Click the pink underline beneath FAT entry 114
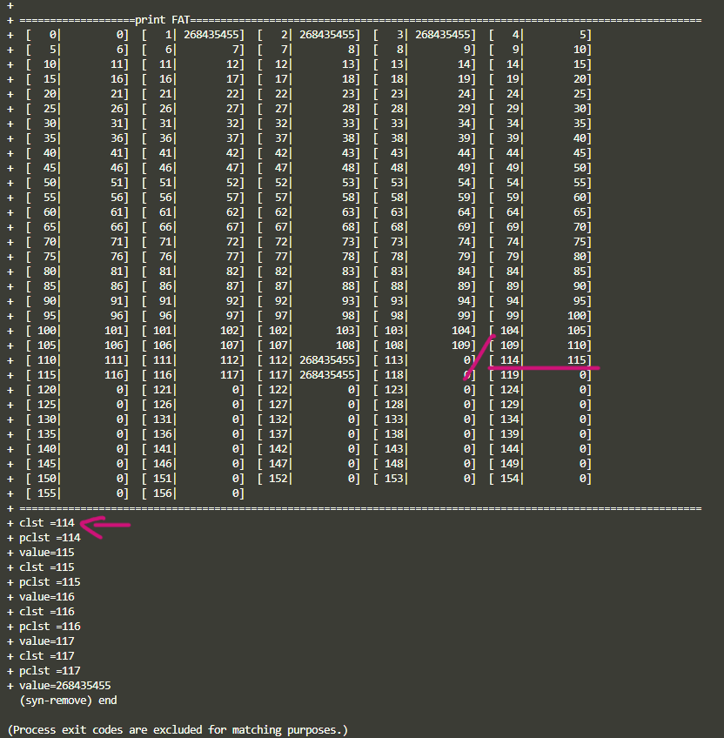This screenshot has width=724, height=738. (x=544, y=368)
